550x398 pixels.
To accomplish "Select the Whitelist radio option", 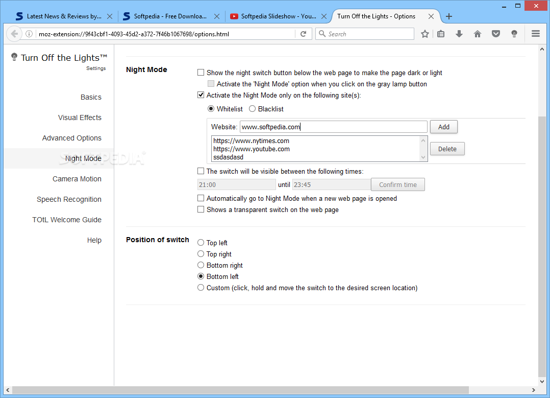I will (x=211, y=109).
